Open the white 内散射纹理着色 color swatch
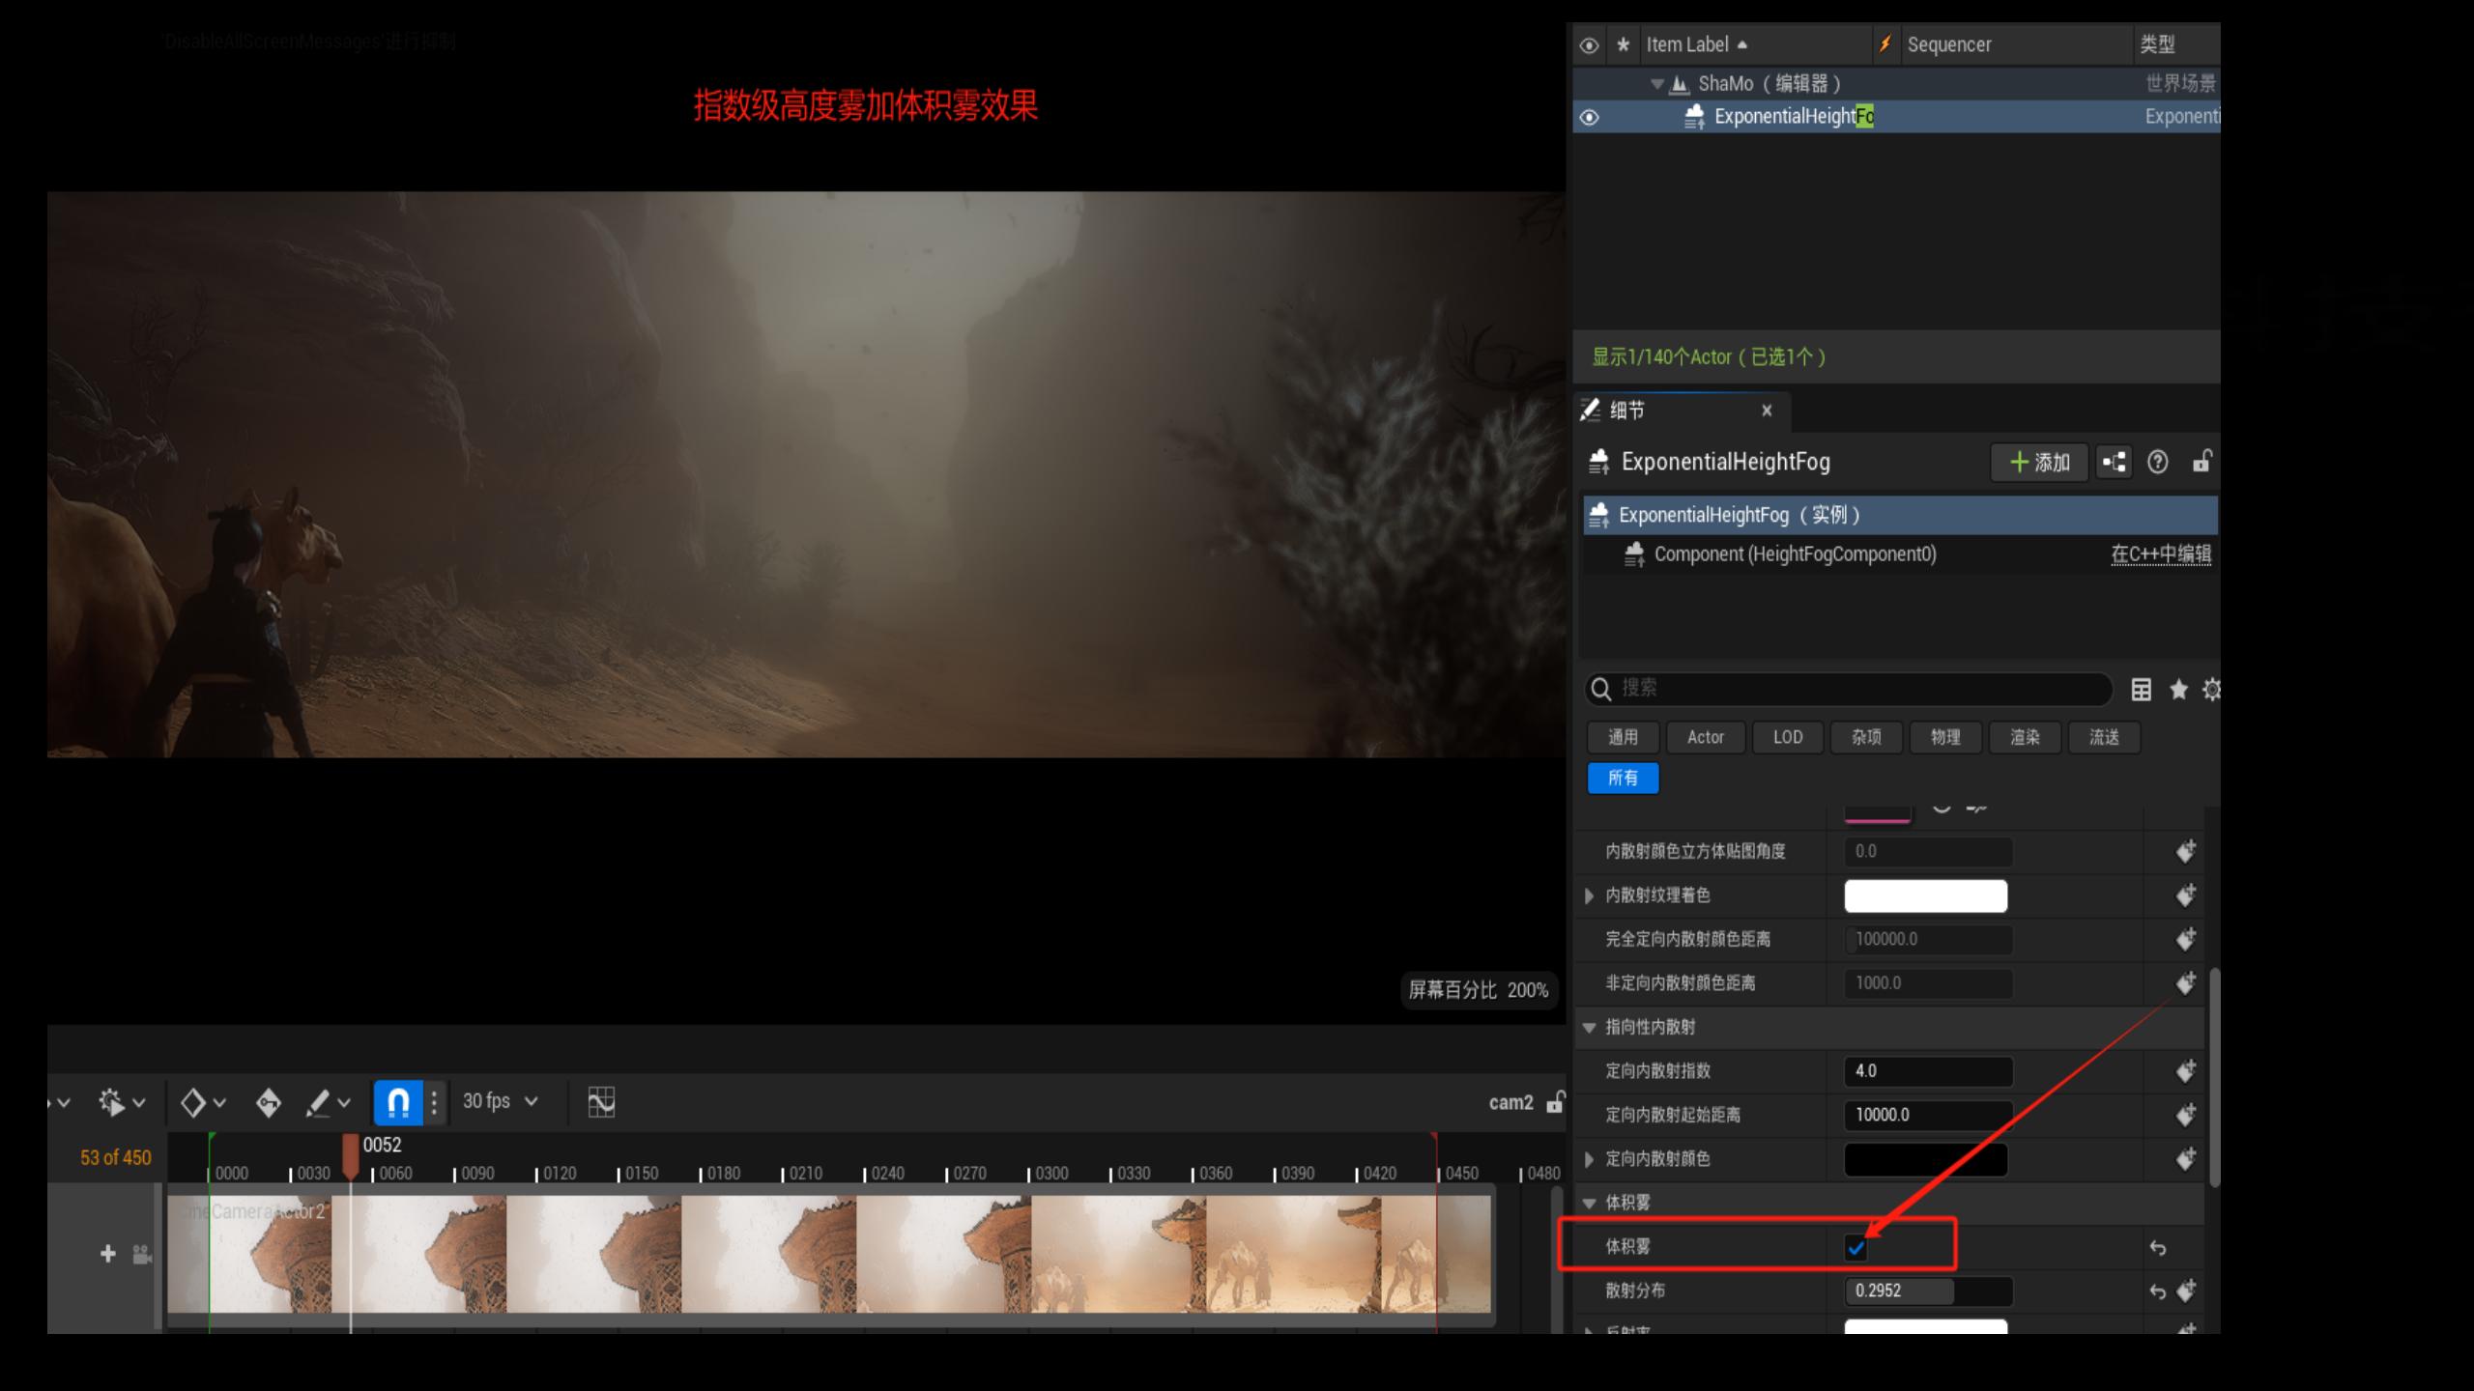The image size is (2474, 1391). pos(1925,896)
